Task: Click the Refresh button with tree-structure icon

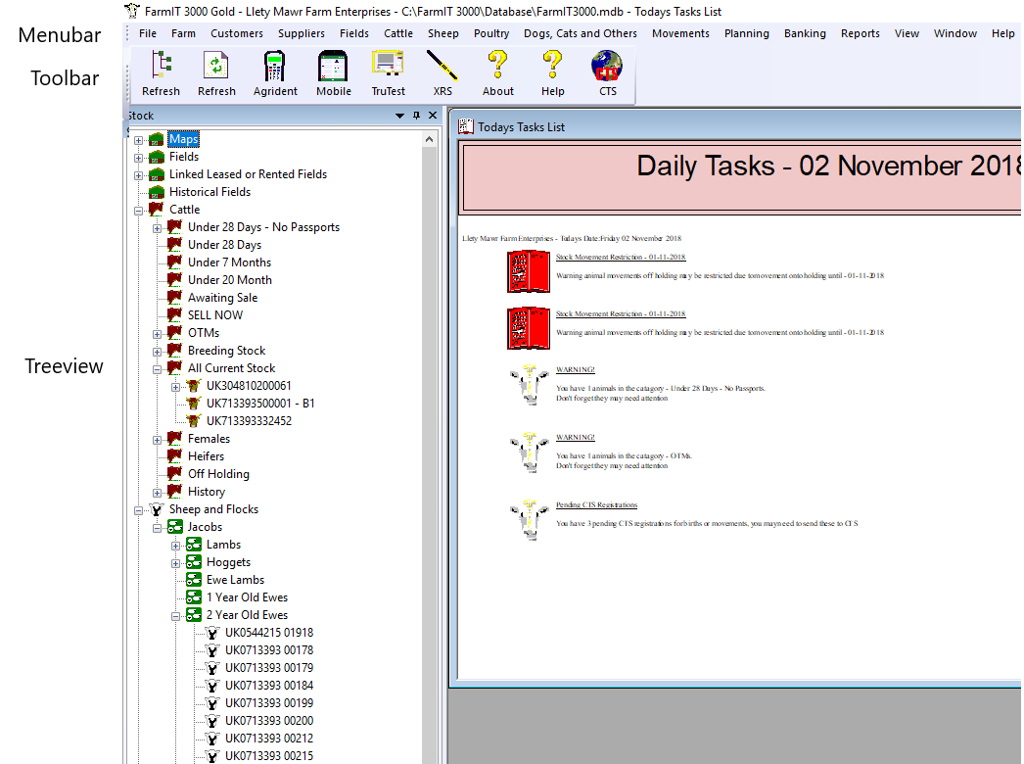Action: (161, 73)
